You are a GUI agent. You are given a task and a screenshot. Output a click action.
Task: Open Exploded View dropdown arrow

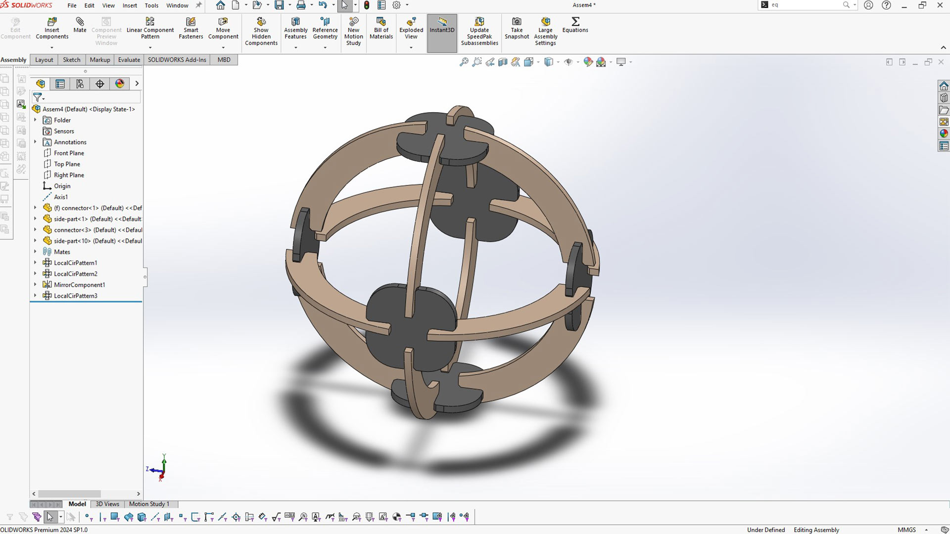411,47
